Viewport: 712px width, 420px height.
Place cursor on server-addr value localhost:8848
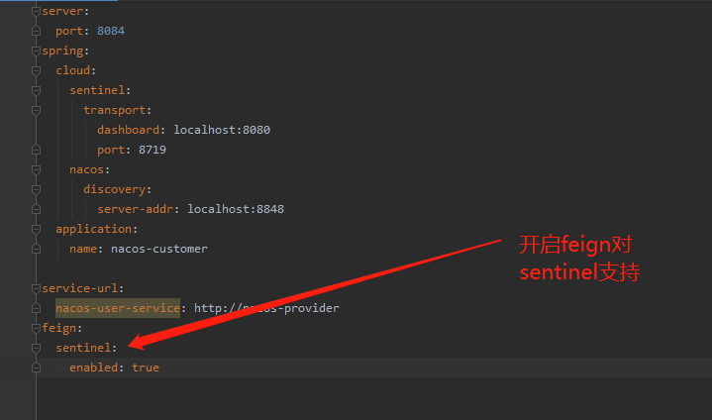[x=236, y=209]
